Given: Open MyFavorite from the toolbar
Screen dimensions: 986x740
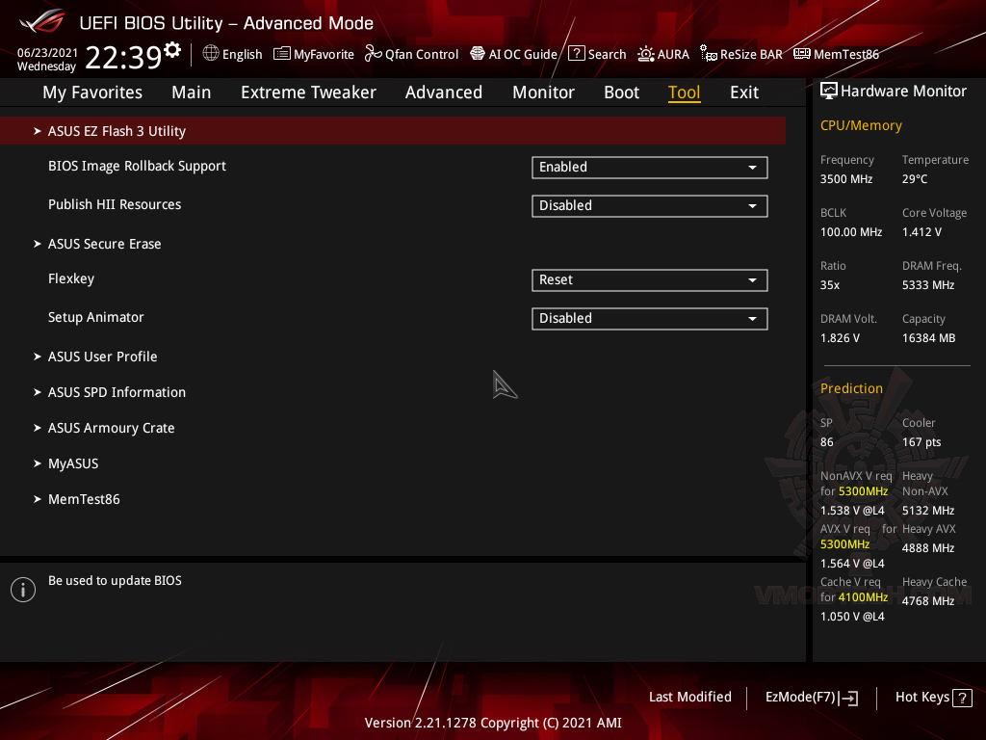Looking at the screenshot, I should [x=313, y=54].
